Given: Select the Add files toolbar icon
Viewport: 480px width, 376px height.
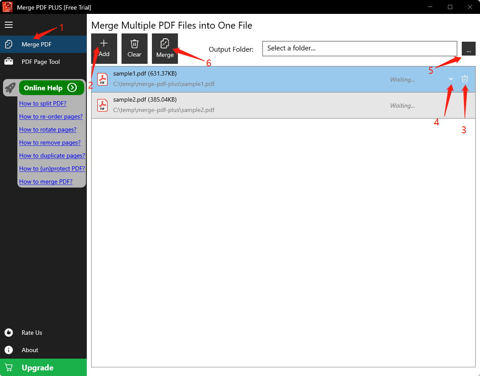Looking at the screenshot, I should [104, 48].
